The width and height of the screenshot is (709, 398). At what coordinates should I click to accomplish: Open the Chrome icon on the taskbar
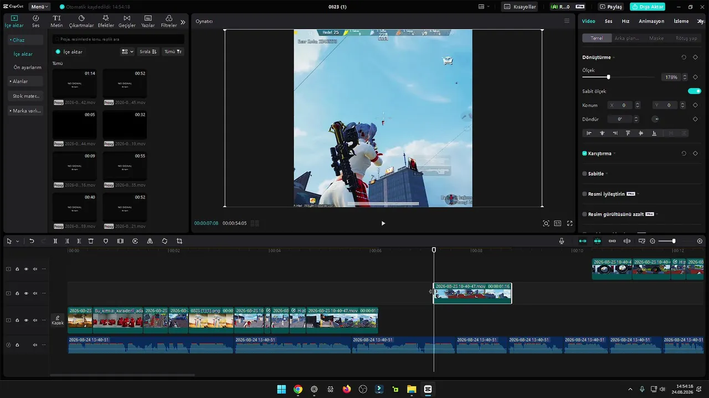pyautogui.click(x=298, y=389)
